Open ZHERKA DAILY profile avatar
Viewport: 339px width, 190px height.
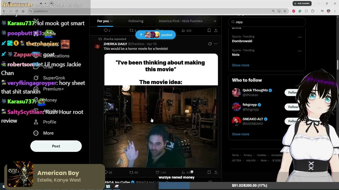point(97,46)
